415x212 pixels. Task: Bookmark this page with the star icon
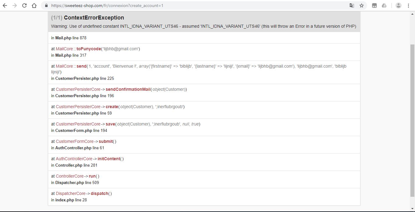pos(362,5)
